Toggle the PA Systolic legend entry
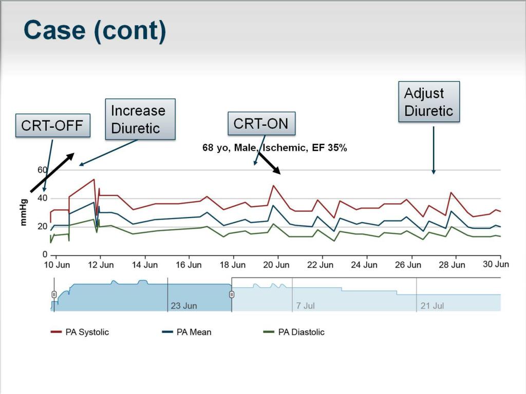Screen dimensions: 526x394 click(x=80, y=332)
